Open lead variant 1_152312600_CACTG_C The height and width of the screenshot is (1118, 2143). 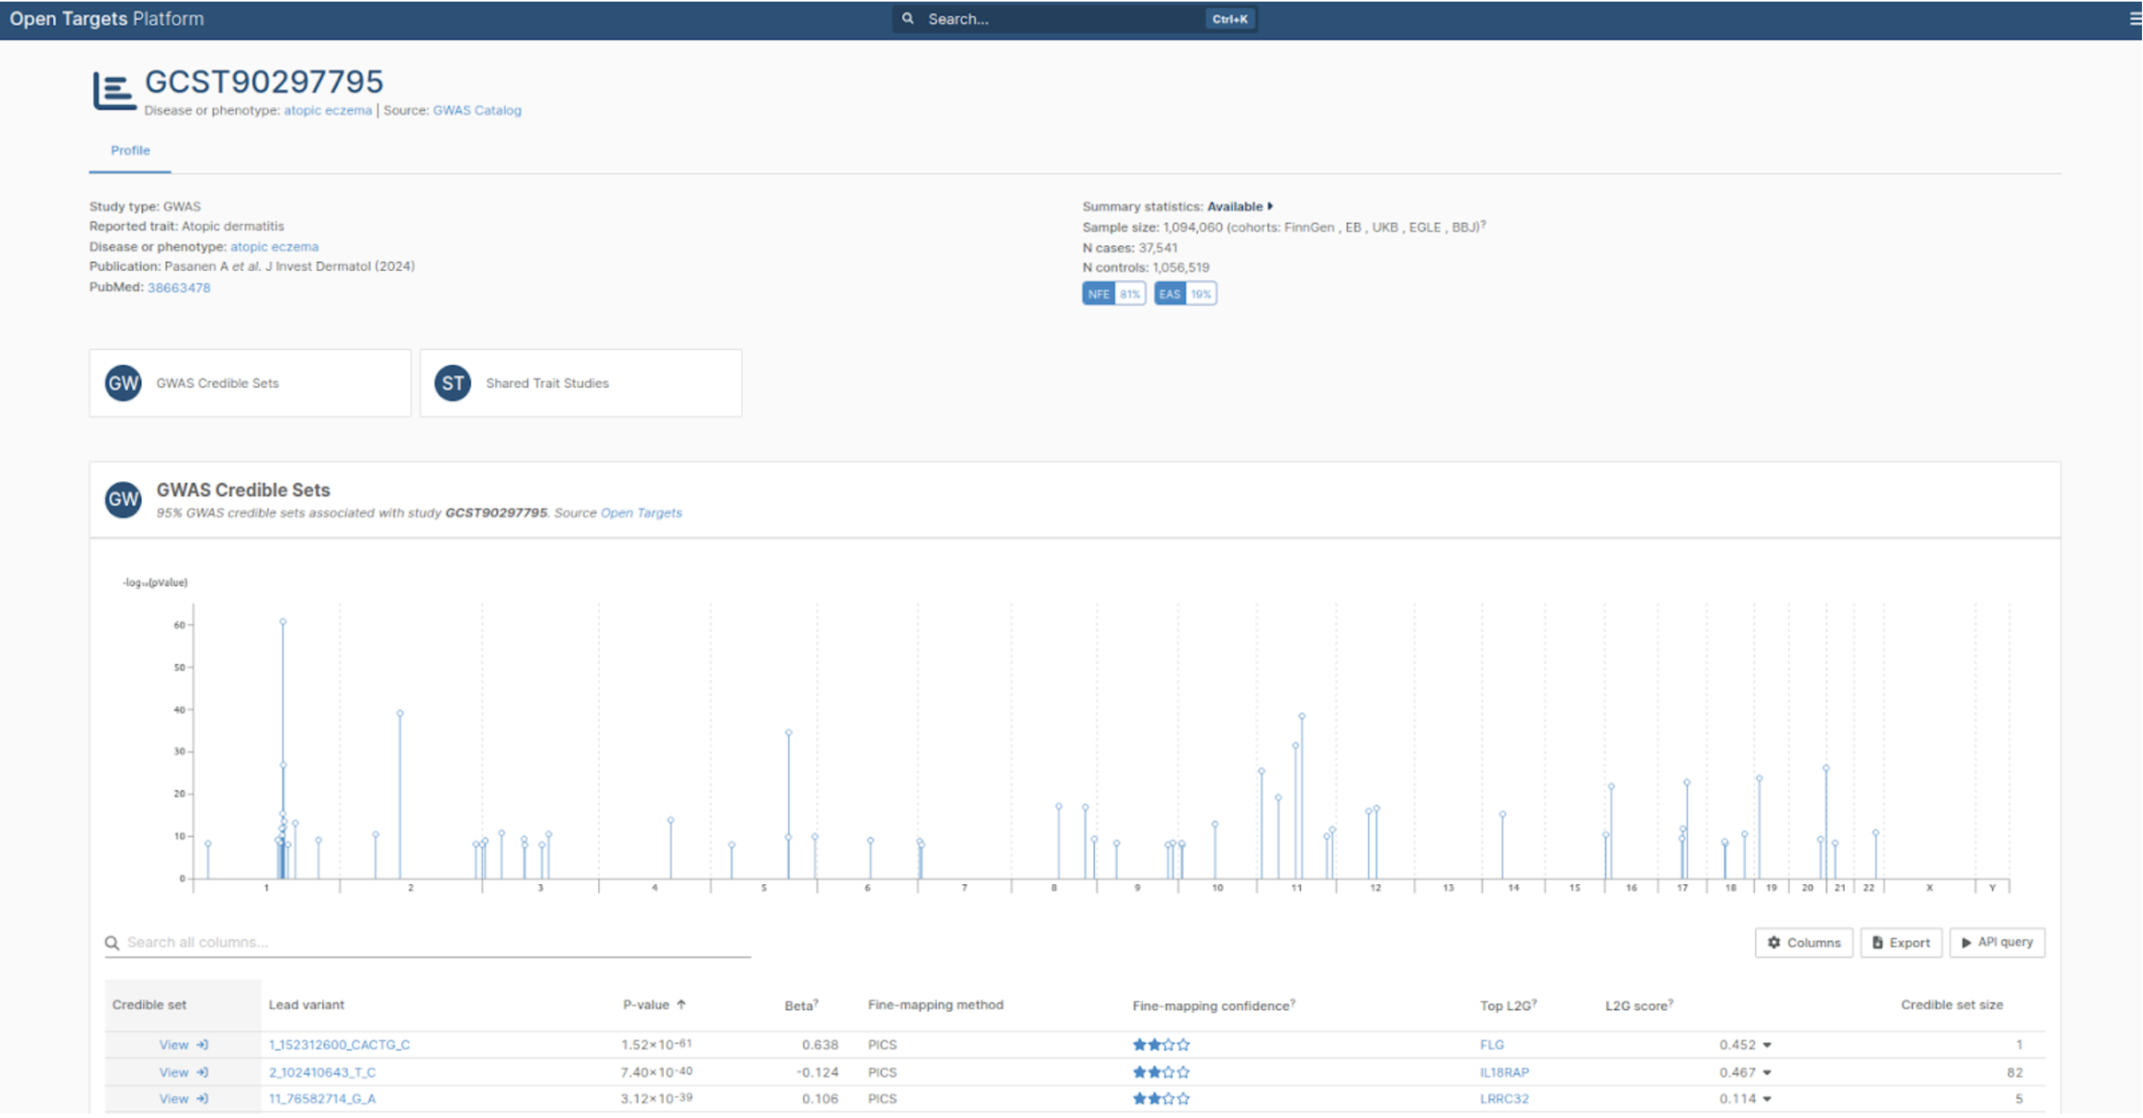(339, 1045)
